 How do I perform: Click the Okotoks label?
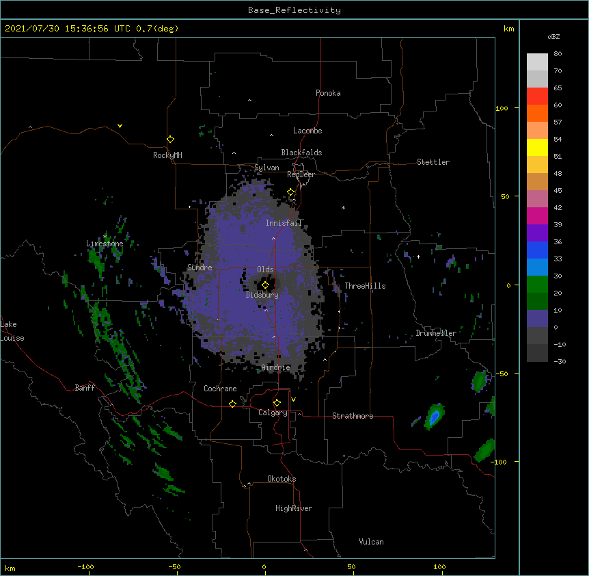[x=282, y=479]
